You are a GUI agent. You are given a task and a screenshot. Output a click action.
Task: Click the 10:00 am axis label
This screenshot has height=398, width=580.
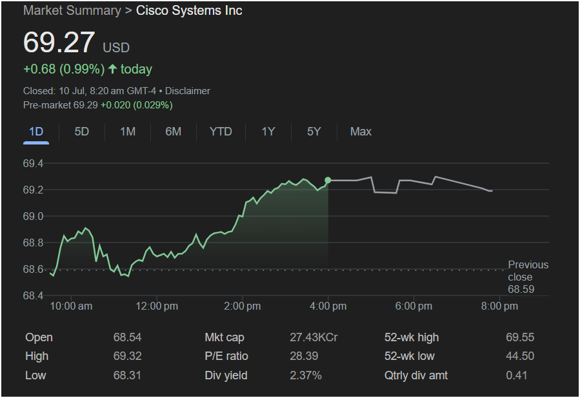[71, 306]
